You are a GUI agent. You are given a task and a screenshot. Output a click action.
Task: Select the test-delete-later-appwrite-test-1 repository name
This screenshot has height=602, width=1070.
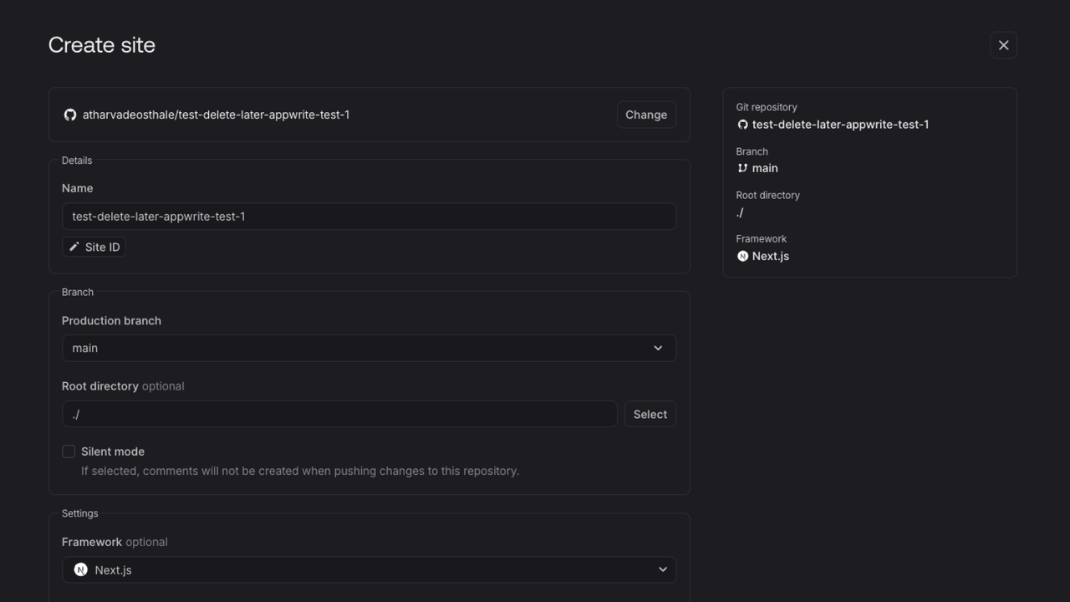click(x=216, y=115)
